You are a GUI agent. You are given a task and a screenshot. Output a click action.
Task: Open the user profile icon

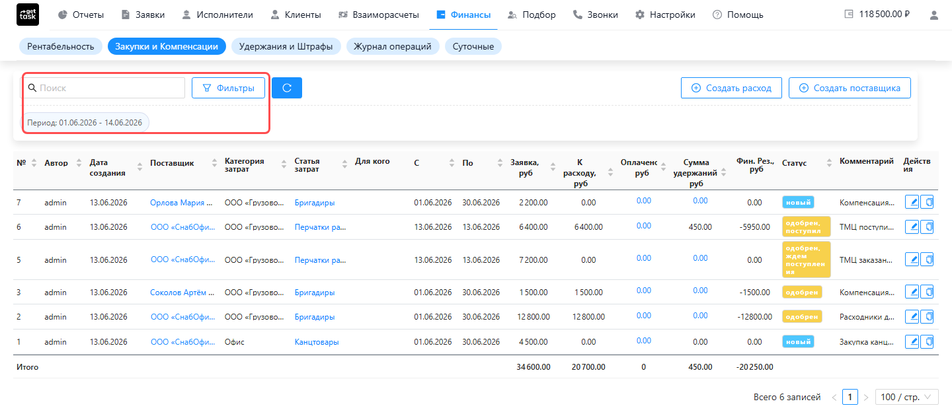[x=934, y=15]
